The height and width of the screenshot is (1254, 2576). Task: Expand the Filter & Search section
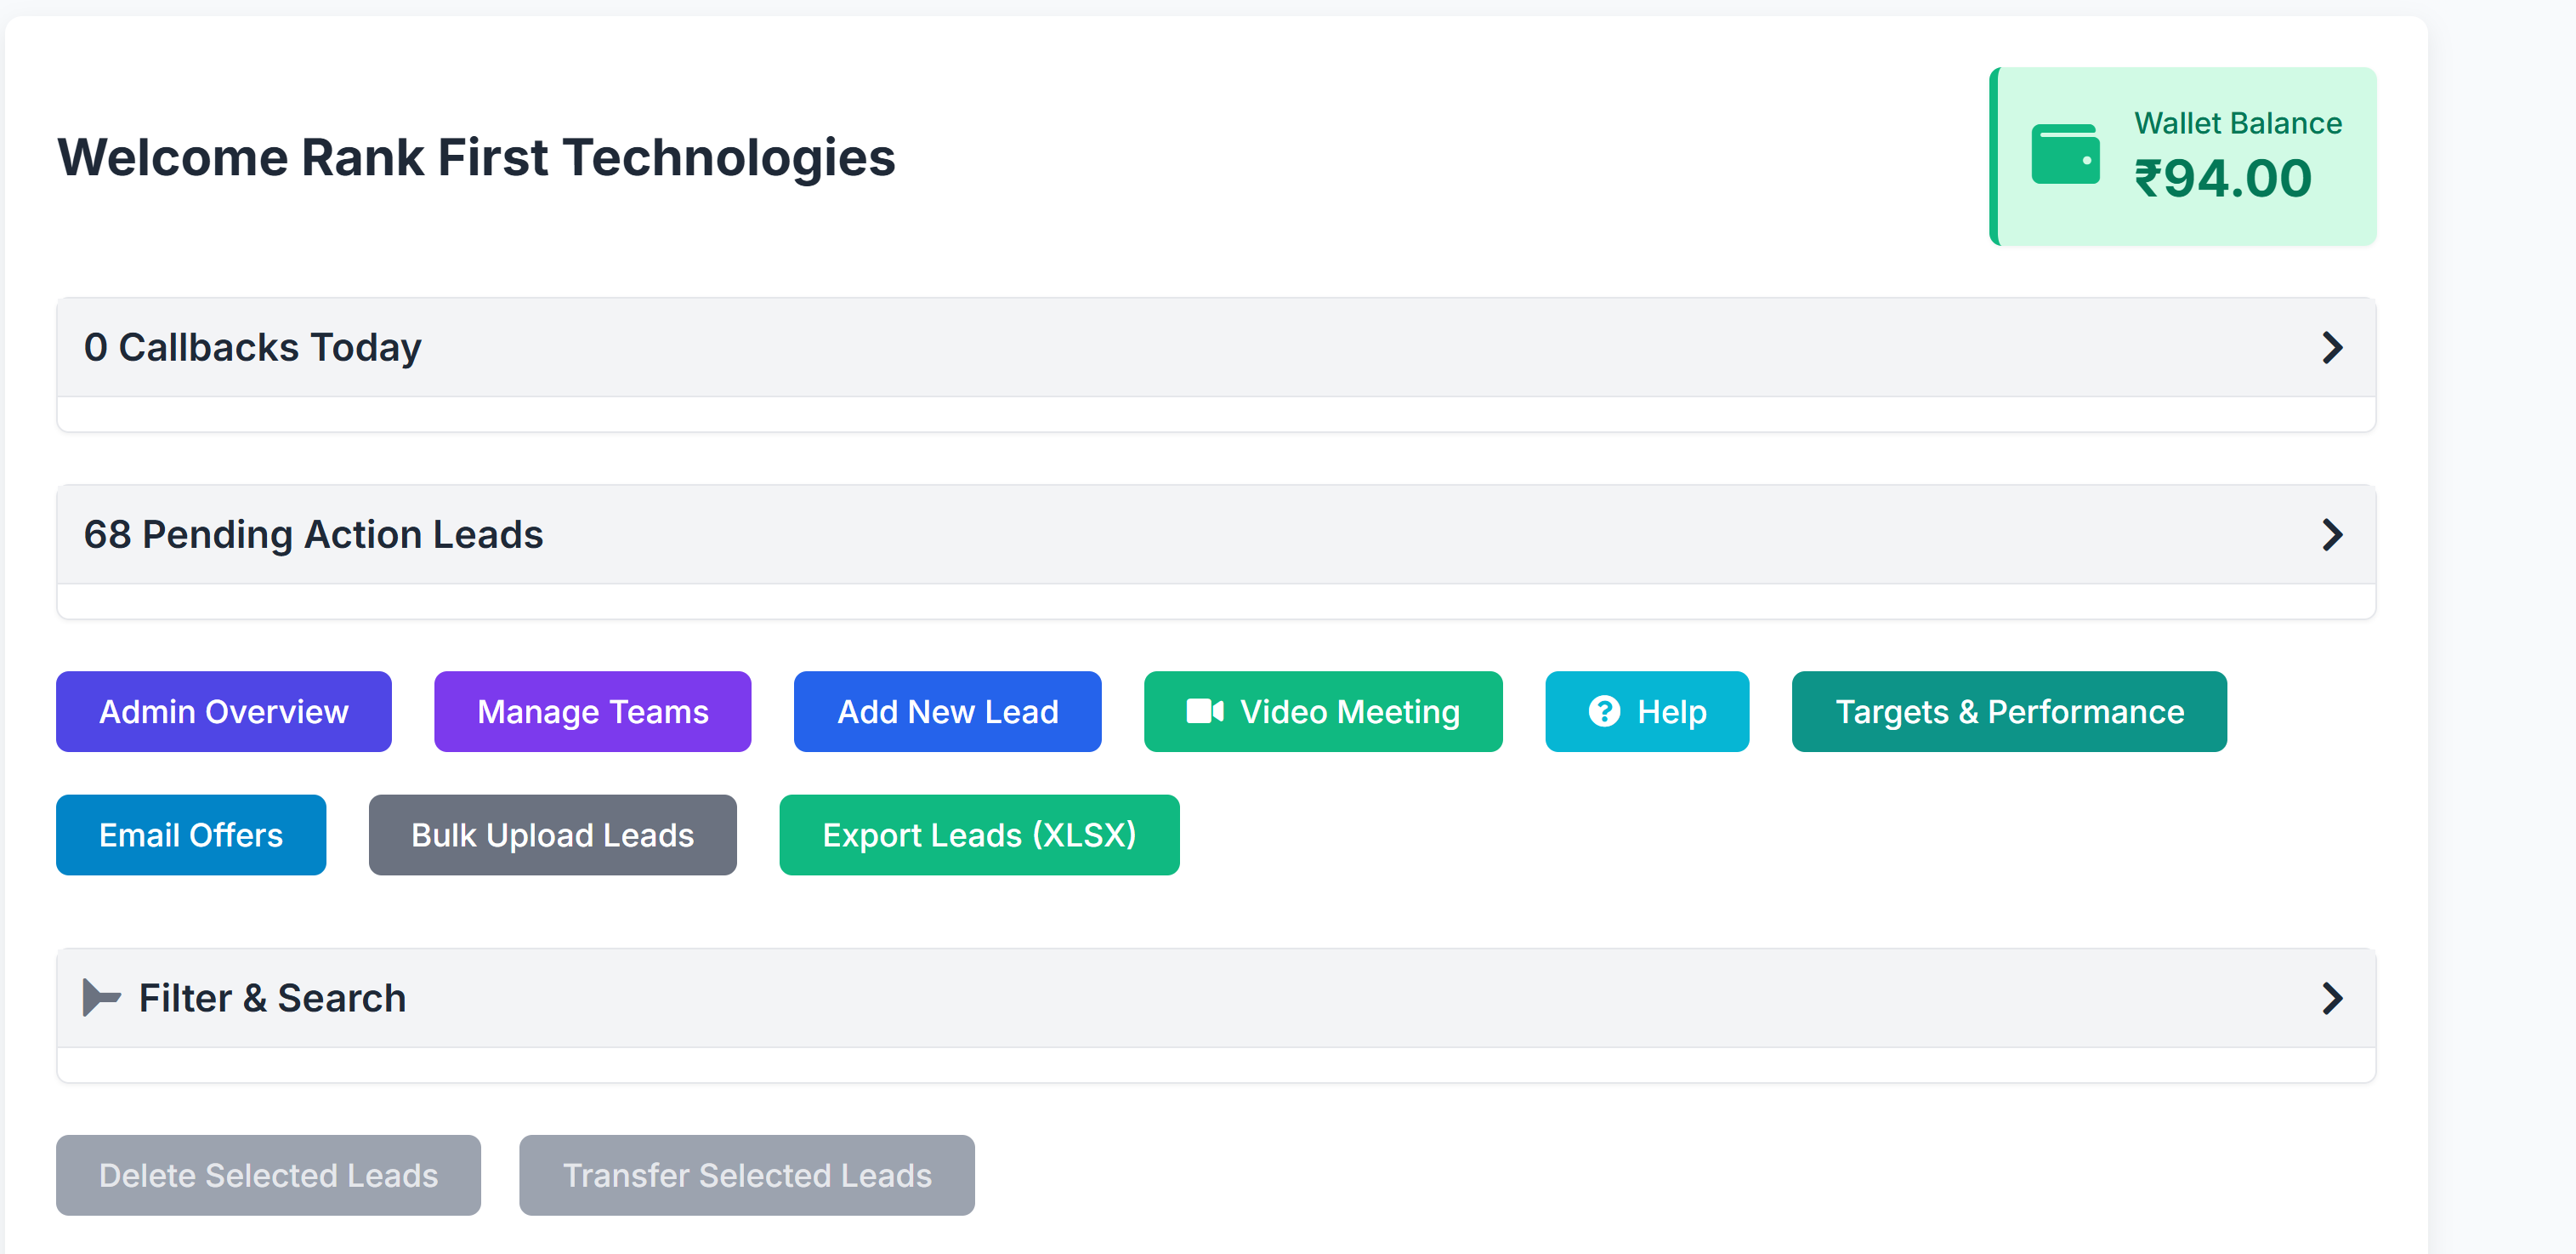tap(1200, 997)
